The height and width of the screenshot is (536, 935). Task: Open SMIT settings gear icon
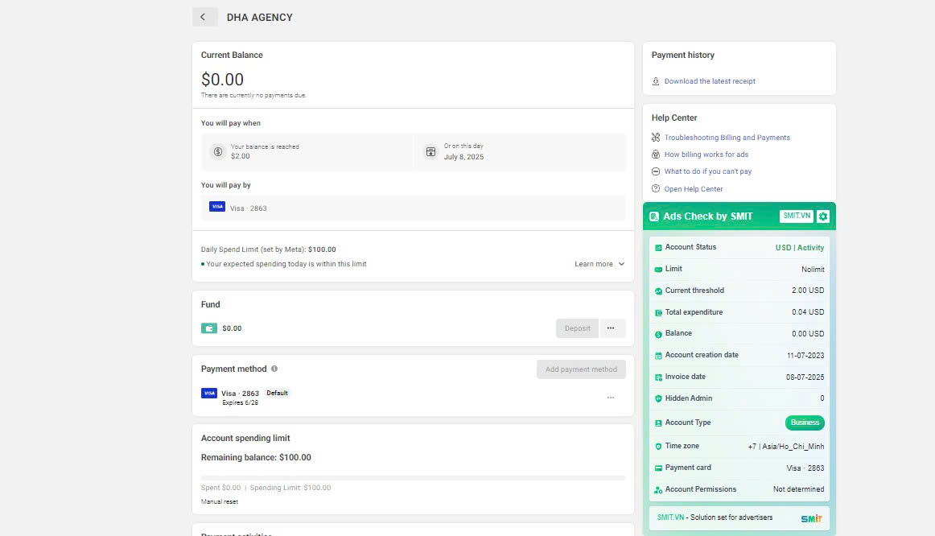823,216
